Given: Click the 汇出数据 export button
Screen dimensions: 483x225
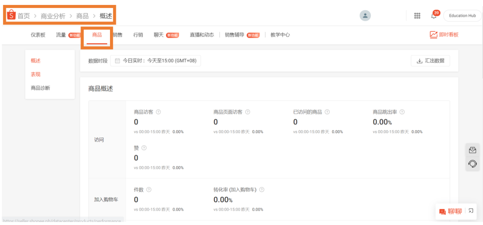Looking at the screenshot, I should [430, 61].
